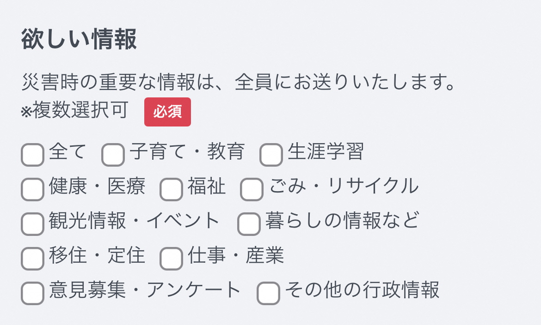
Task: Click the 子育て・教育 label text
Action: 187,153
